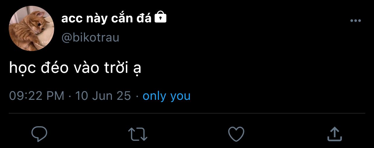Viewport: 374px width, 148px height.
Task: Open the three-dot more options menu
Action: (x=355, y=21)
